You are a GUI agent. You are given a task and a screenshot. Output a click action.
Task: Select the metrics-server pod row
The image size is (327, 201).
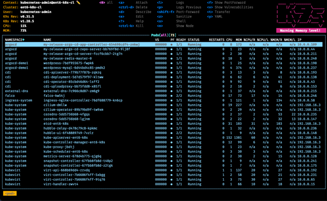pos(164,156)
